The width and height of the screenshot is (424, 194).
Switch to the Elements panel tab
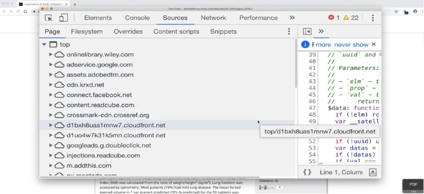click(x=98, y=18)
